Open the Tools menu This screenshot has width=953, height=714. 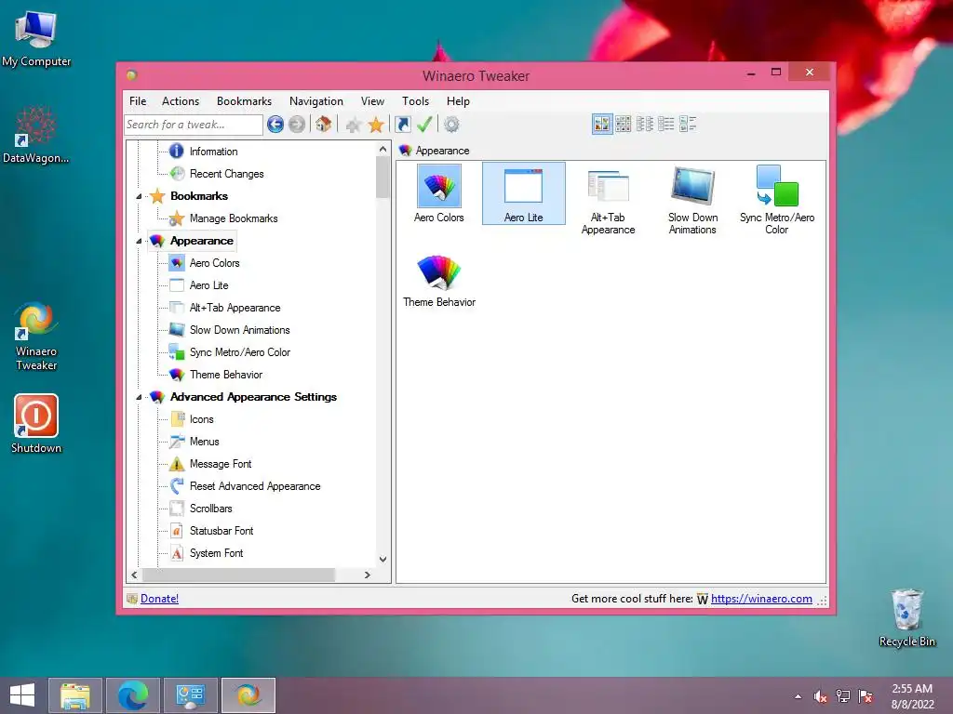[415, 100]
